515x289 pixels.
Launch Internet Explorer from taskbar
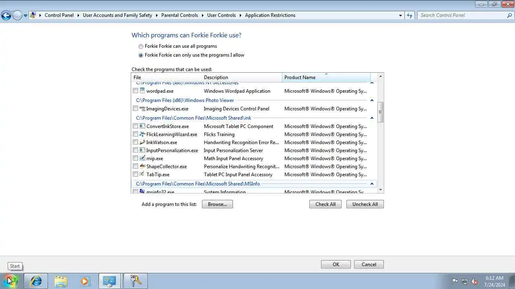coord(36,281)
